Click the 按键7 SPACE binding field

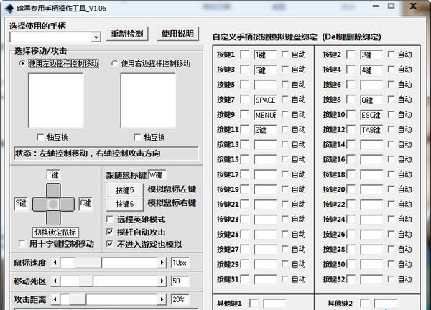[265, 100]
